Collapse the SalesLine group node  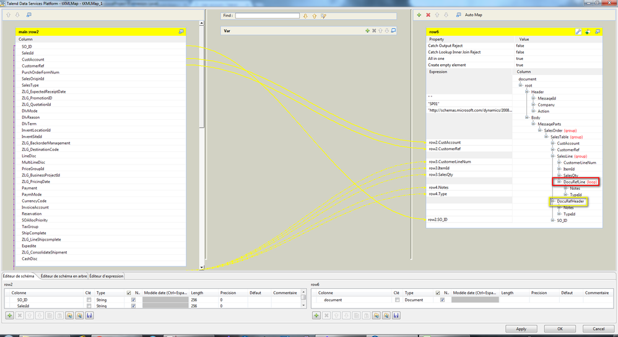click(553, 156)
